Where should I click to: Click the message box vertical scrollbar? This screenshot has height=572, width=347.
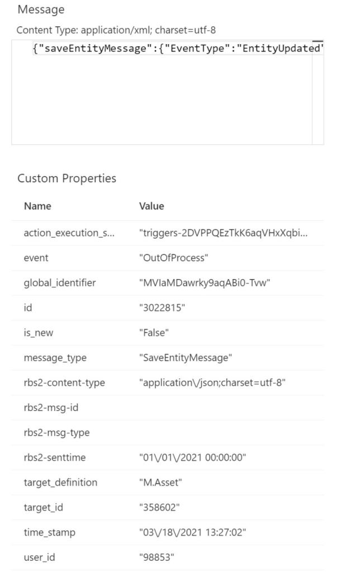click(x=317, y=92)
